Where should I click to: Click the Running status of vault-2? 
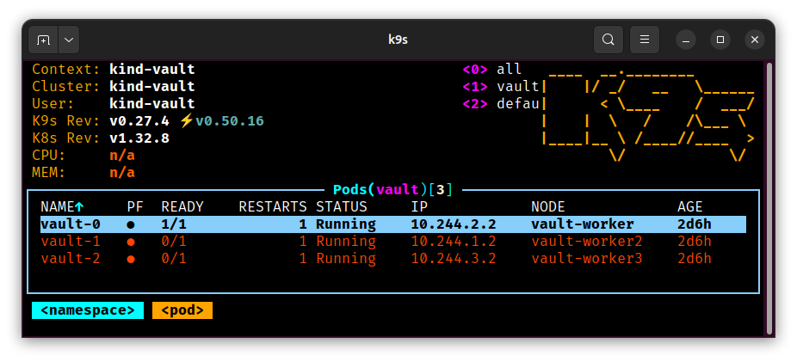346,259
